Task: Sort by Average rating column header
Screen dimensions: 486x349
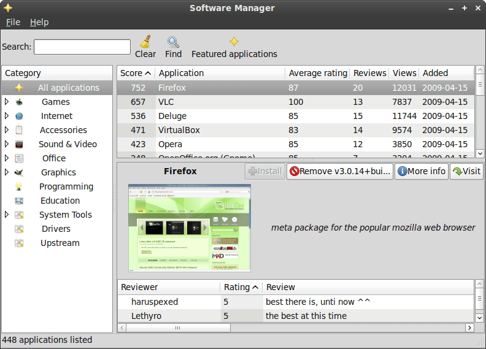Action: coord(318,73)
